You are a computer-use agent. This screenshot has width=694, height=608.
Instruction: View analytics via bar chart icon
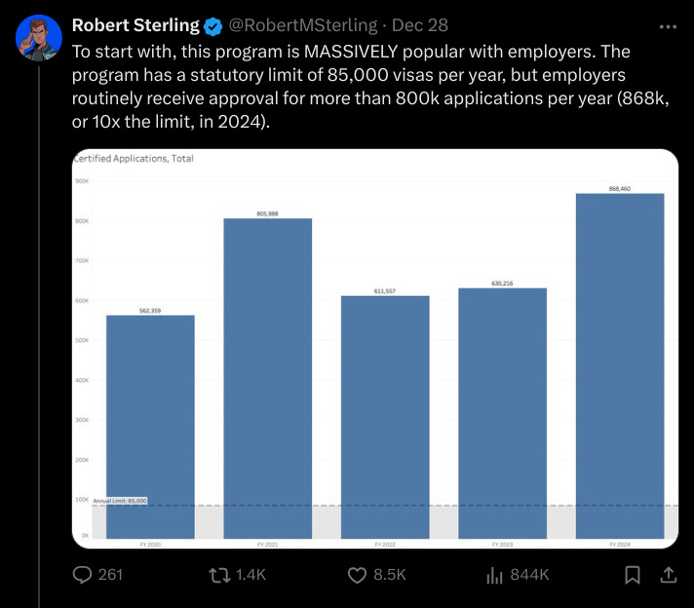(494, 575)
